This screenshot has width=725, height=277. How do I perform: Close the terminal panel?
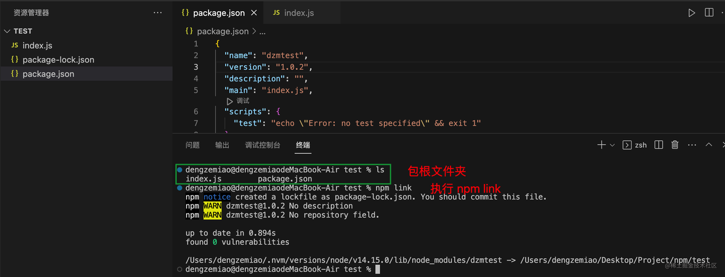(723, 145)
